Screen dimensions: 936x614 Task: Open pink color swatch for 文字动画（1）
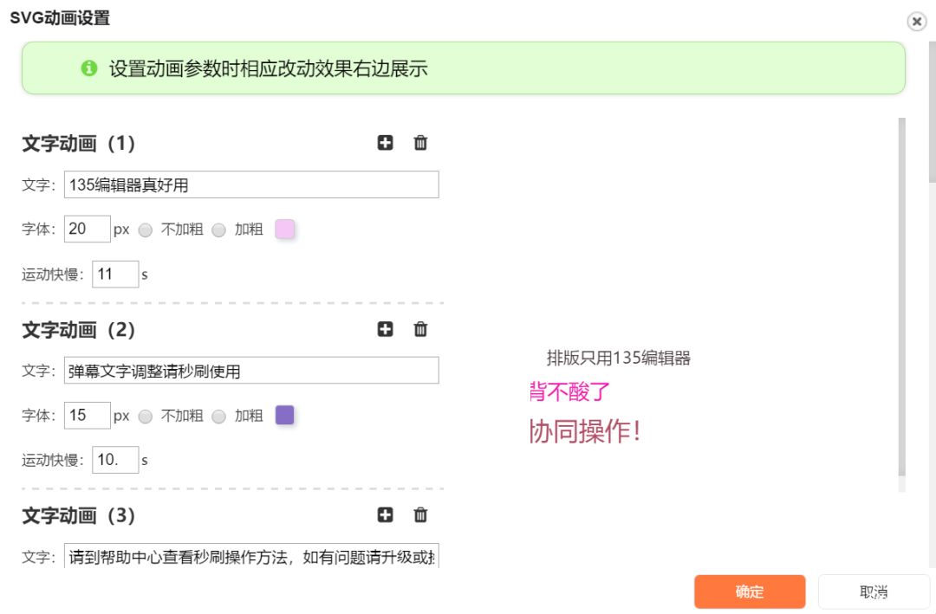[x=284, y=229]
